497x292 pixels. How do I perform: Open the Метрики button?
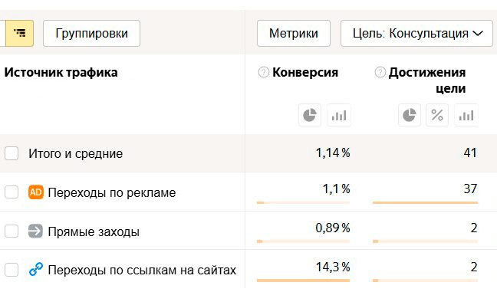[x=294, y=33]
